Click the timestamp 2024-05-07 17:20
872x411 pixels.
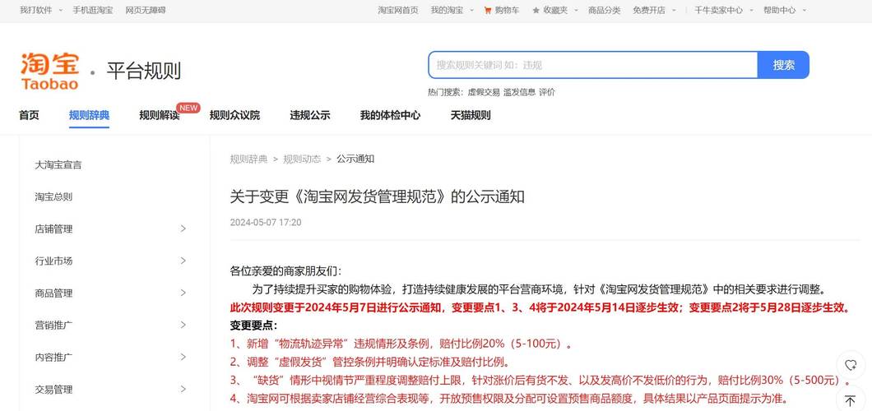click(x=266, y=222)
